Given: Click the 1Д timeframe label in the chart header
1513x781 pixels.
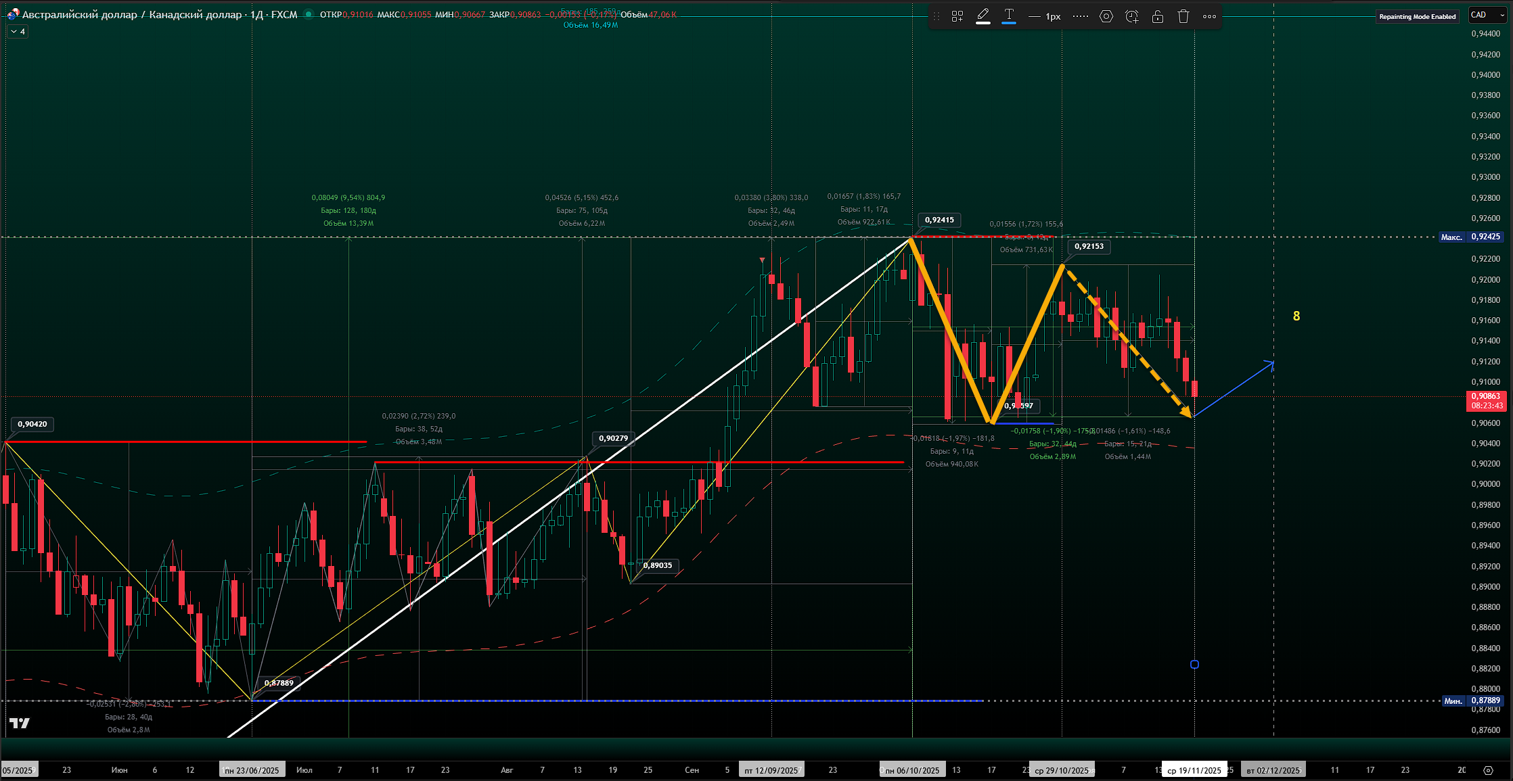Looking at the screenshot, I should point(256,14).
